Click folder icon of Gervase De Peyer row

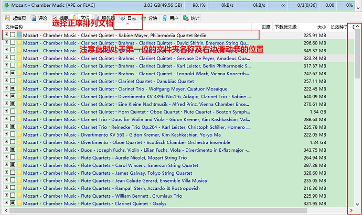tap(19, 58)
